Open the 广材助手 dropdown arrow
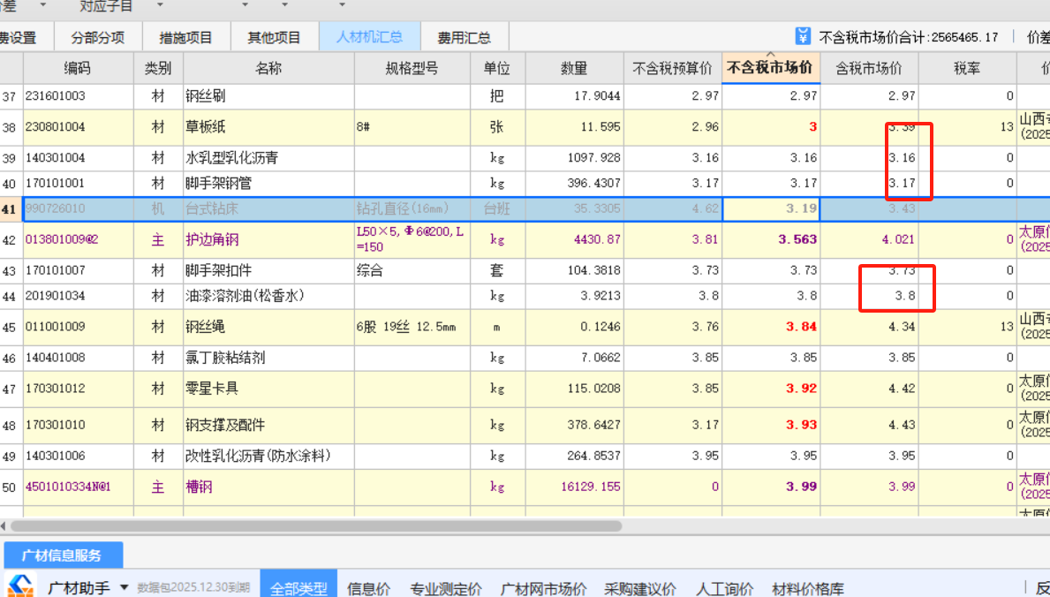 [124, 588]
